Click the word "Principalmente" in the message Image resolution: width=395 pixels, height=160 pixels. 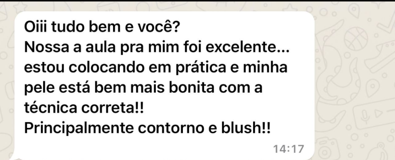(79, 128)
